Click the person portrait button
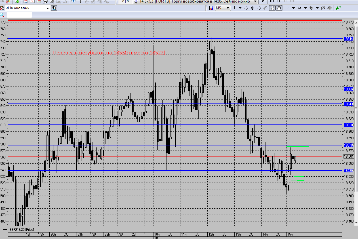Viewport: 358px width, 239px height. click(54, 8)
